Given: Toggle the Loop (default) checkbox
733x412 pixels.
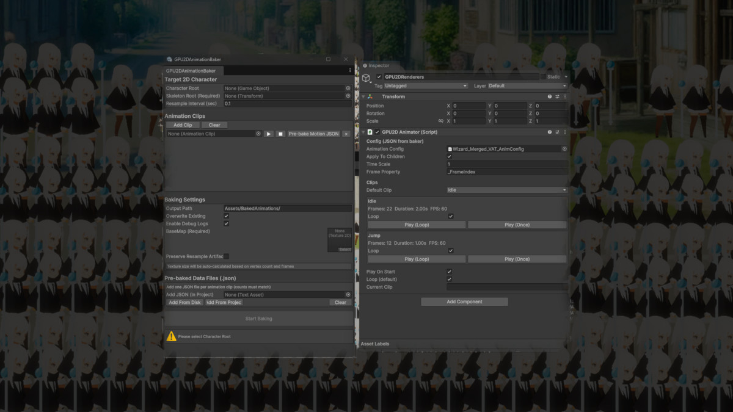Looking at the screenshot, I should click(450, 280).
